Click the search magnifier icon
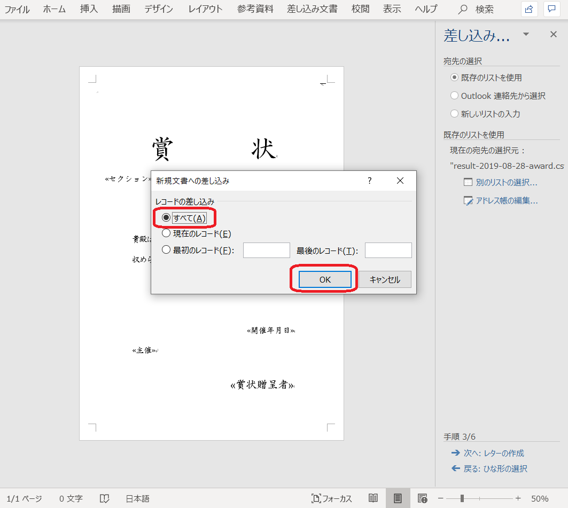568x508 pixels. [463, 9]
